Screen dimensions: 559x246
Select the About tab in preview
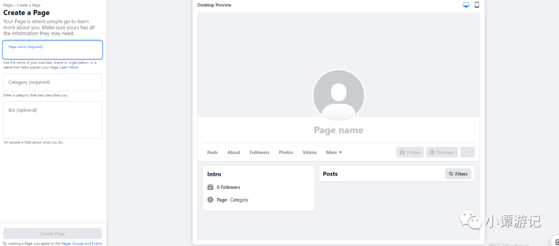click(x=234, y=152)
